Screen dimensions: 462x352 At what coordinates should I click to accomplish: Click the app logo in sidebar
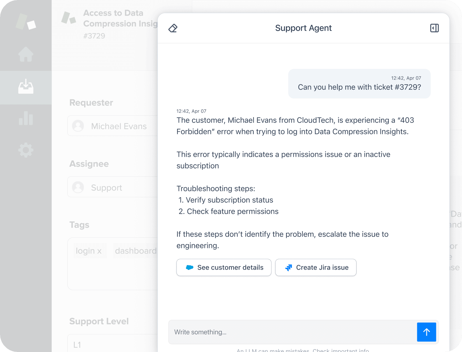coord(26,21)
